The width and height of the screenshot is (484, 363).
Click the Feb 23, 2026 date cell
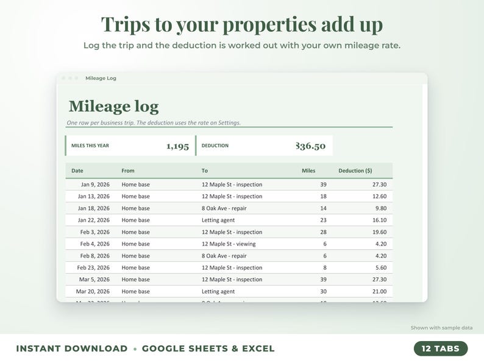(93, 267)
